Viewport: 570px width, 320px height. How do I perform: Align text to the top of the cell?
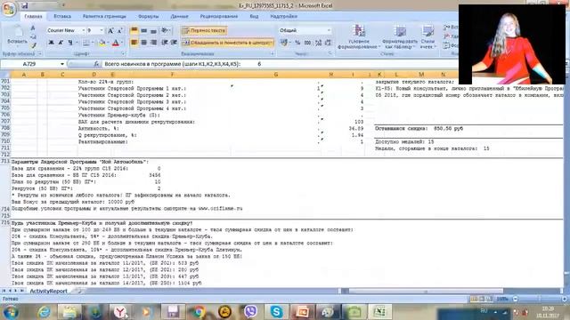(x=134, y=30)
